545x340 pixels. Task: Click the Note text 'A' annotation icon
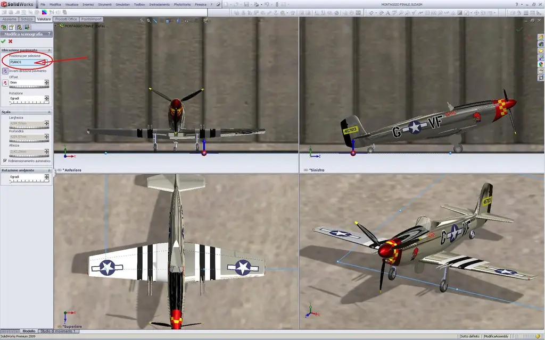click(x=387, y=13)
